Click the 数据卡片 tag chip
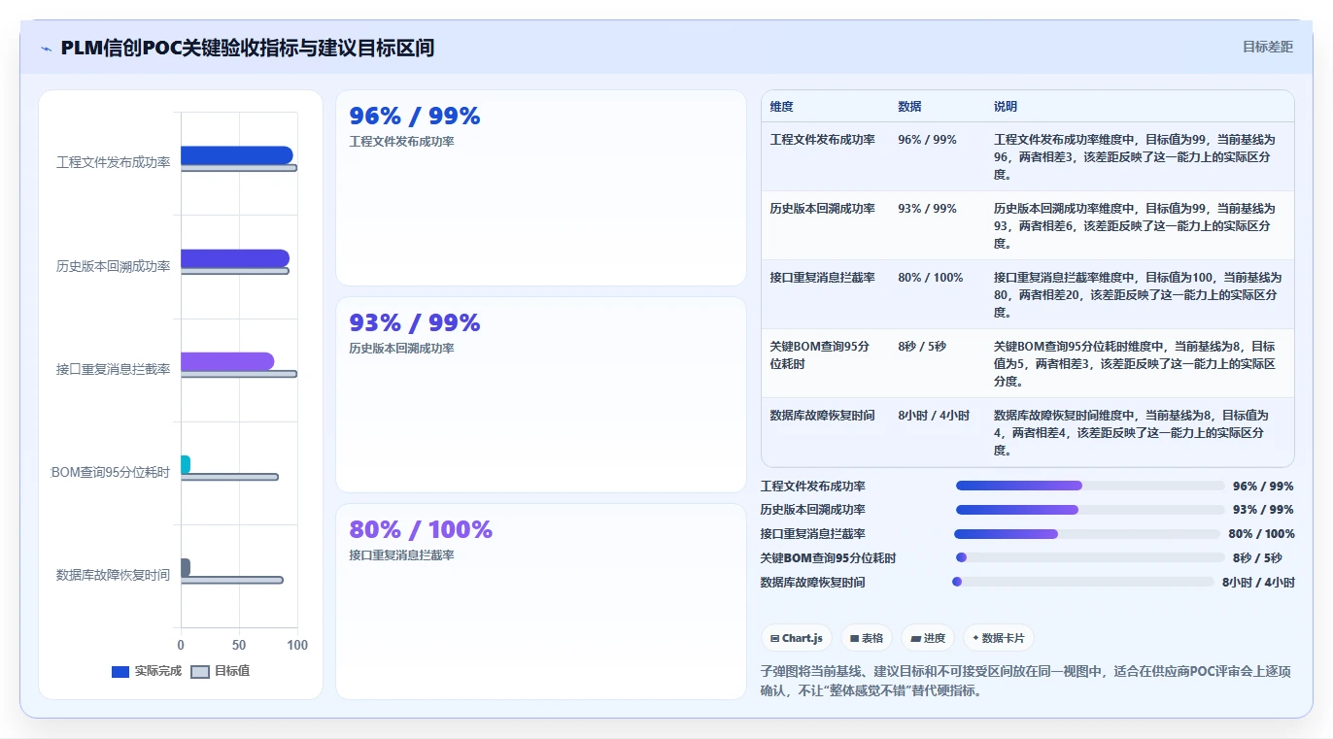This screenshot has height=739, width=1333. 999,638
